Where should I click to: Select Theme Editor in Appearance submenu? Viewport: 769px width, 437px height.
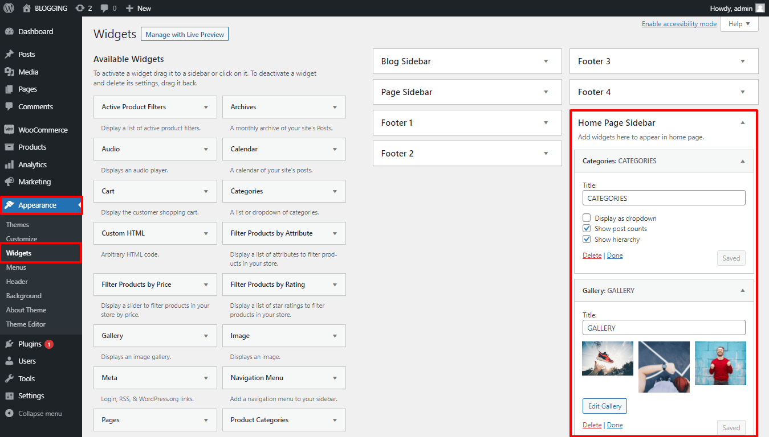click(x=26, y=324)
